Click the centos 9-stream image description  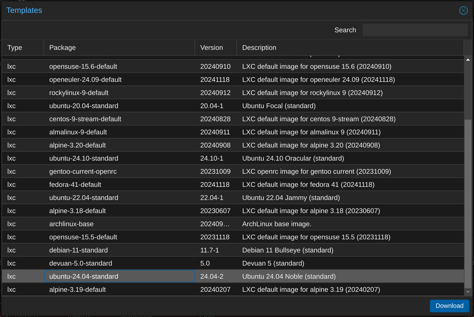(x=319, y=119)
